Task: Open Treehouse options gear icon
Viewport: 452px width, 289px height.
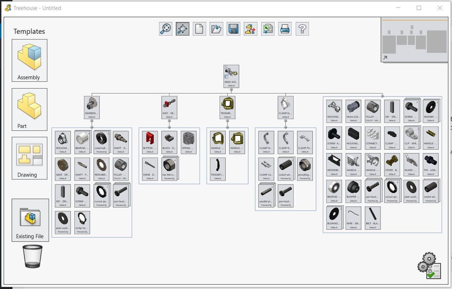Action: (x=429, y=266)
